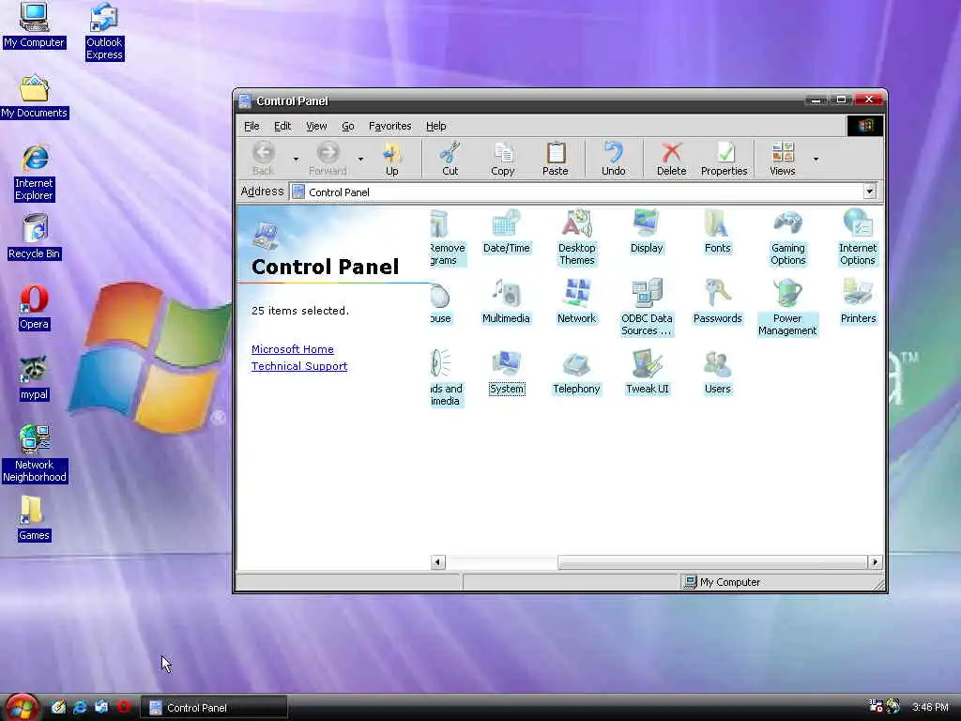Open the Tweak UI icon
The image size is (961, 721).
tap(648, 372)
